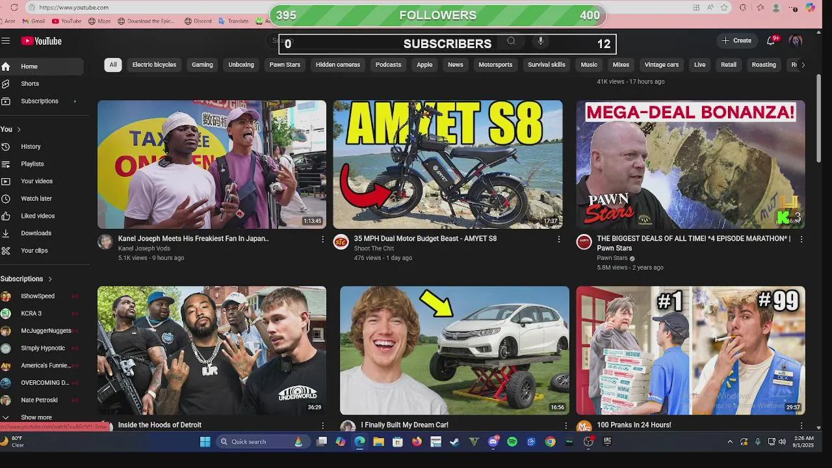Open options menu for AMYET S8 video
Screen dimensions: 832x468
[x=558, y=239]
